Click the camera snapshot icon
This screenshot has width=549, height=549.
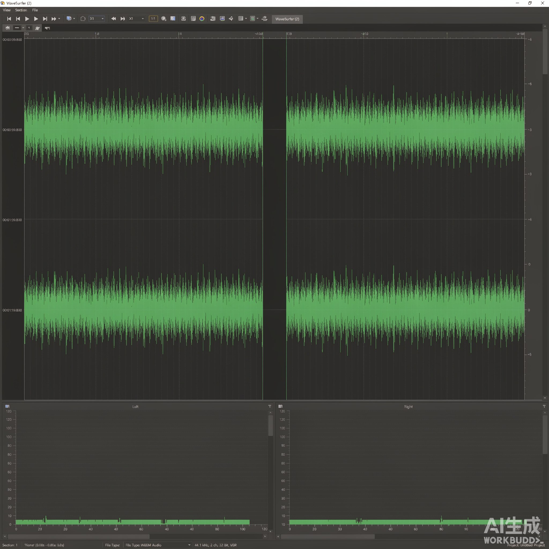184,19
